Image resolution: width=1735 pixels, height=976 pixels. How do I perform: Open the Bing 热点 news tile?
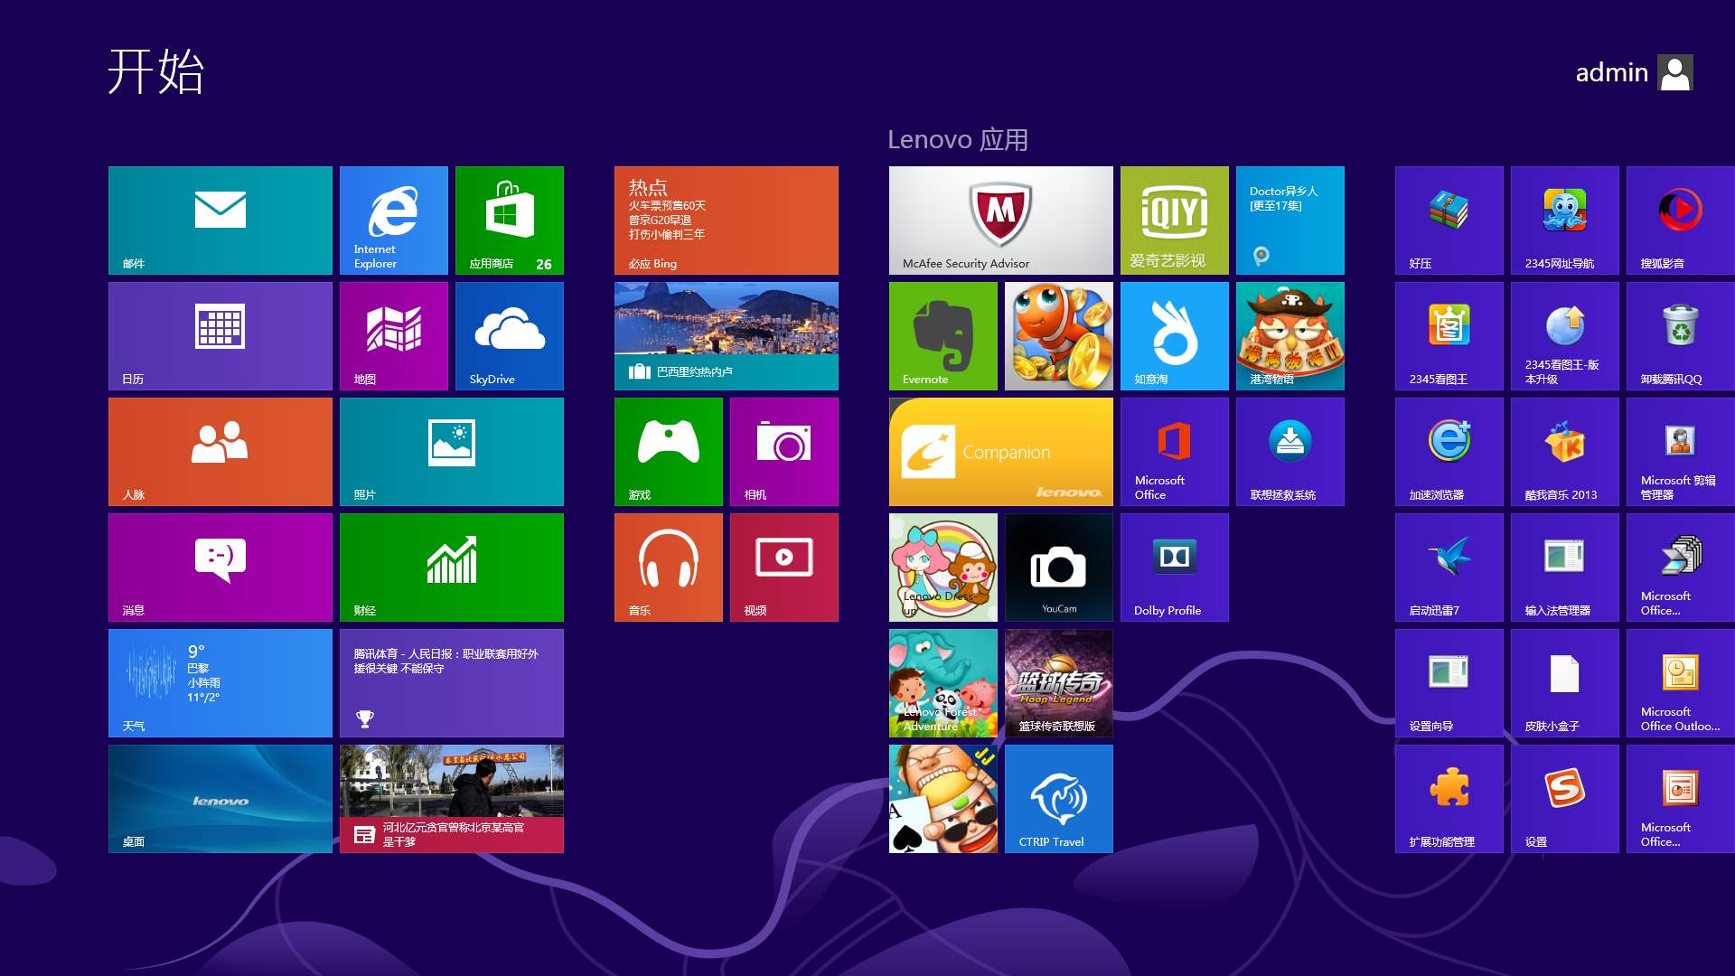tap(726, 220)
